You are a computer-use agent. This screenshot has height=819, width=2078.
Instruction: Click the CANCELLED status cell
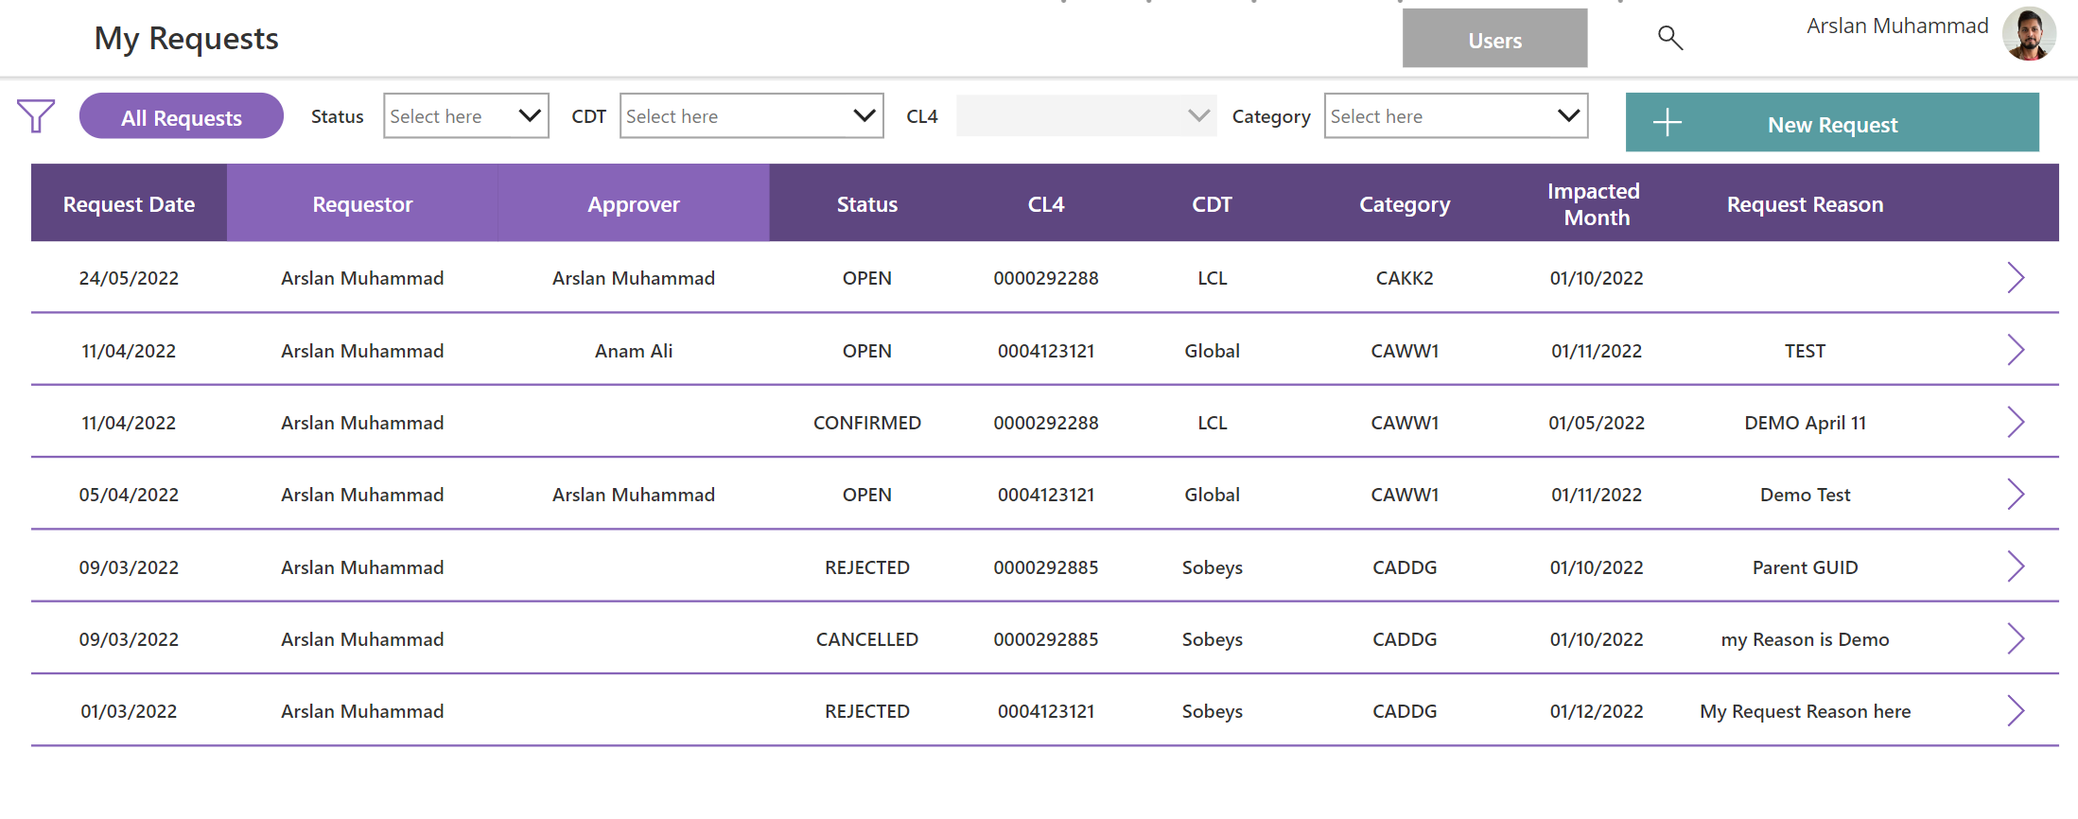click(x=866, y=638)
